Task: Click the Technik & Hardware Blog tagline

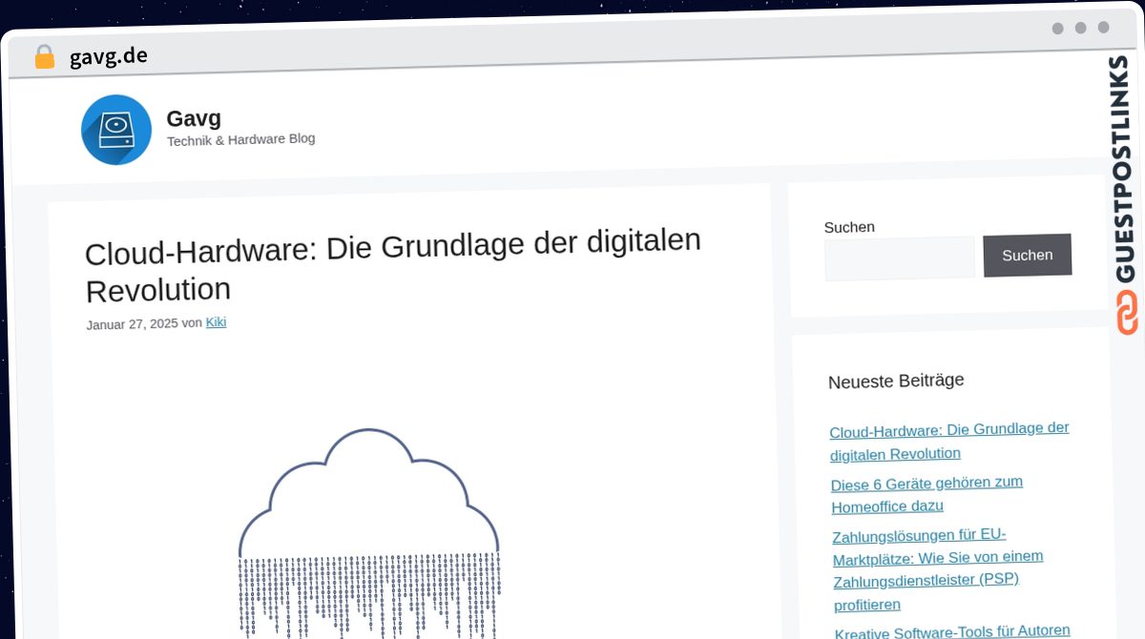Action: [240, 139]
